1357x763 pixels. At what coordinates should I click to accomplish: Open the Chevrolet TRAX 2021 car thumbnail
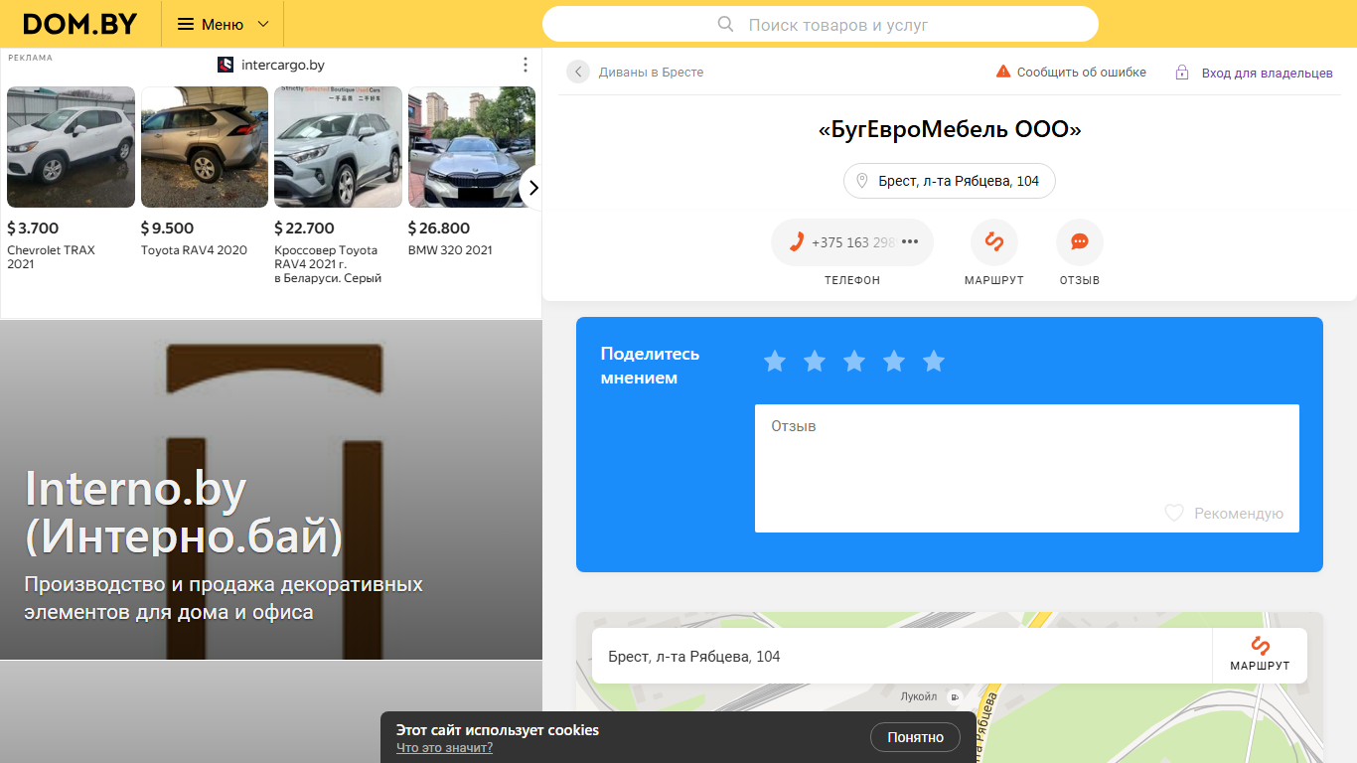(x=71, y=147)
